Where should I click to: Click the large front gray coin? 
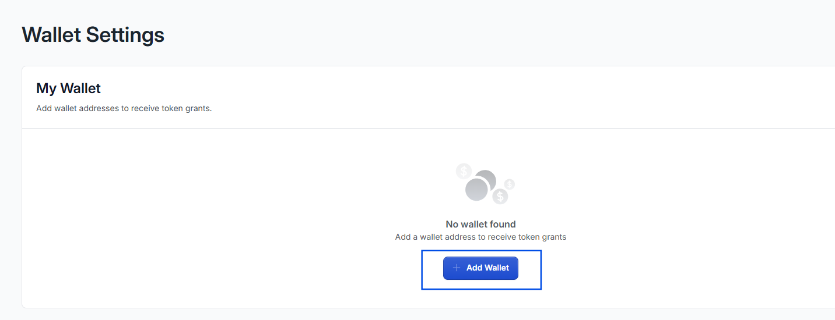(x=476, y=190)
